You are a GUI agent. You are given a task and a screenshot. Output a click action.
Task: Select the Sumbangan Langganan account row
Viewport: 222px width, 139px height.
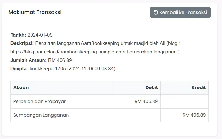(x=109, y=115)
